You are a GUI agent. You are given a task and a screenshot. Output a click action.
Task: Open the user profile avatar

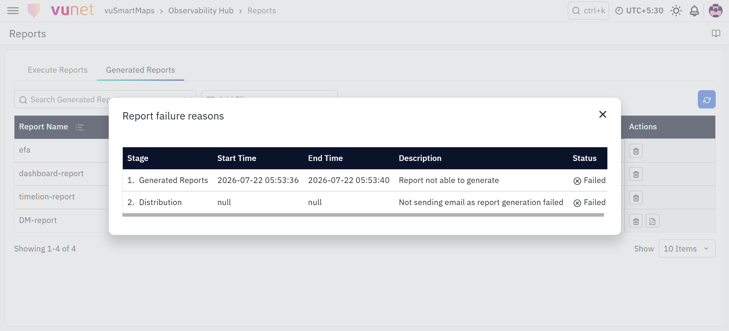(x=716, y=11)
